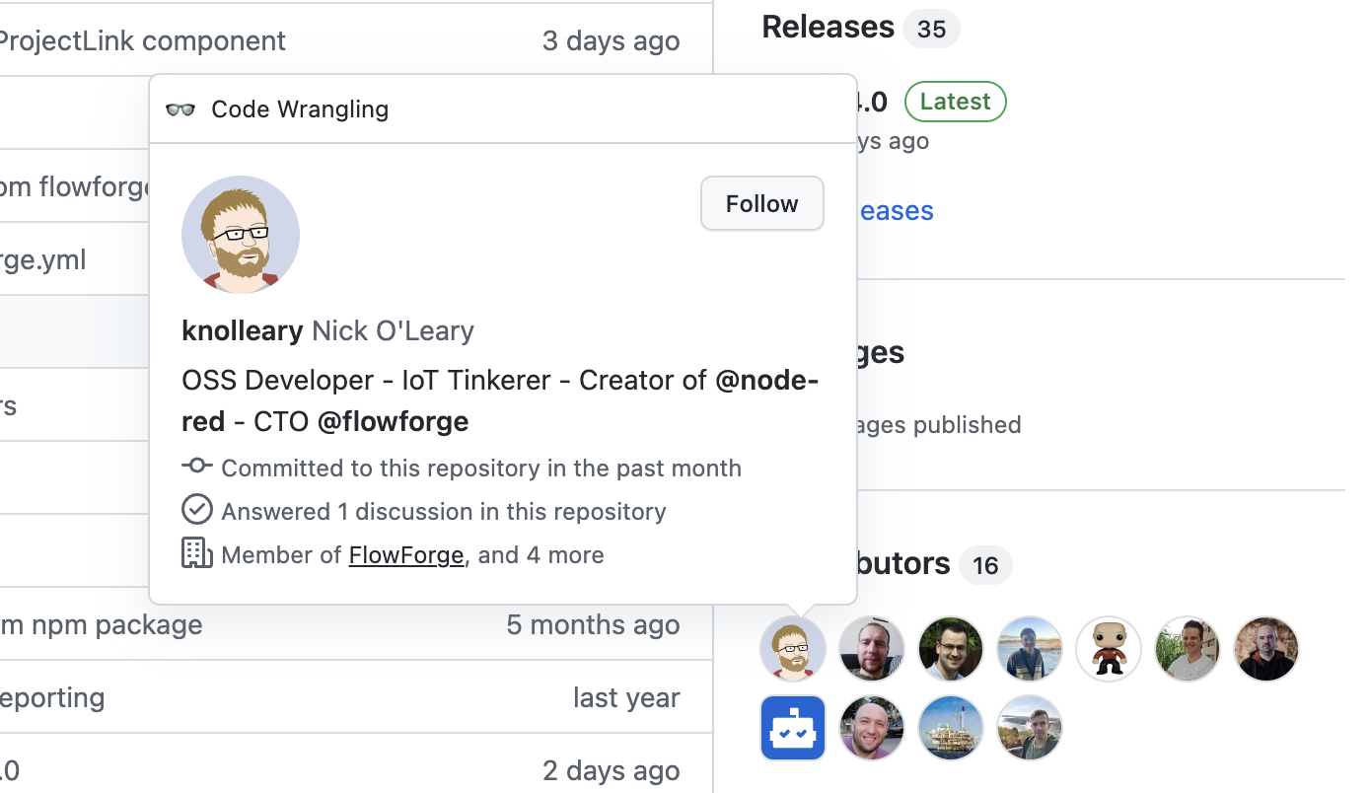Open the knolleary username link
The width and height of the screenshot is (1369, 793).
tap(242, 330)
